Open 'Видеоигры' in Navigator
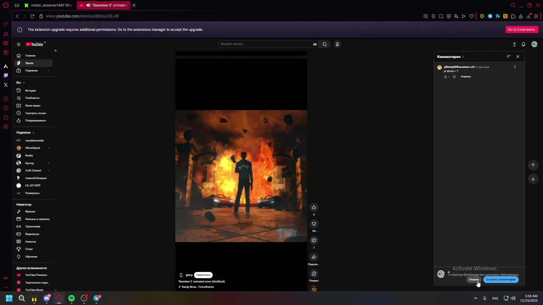The height and width of the screenshot is (305, 543). (x=33, y=234)
